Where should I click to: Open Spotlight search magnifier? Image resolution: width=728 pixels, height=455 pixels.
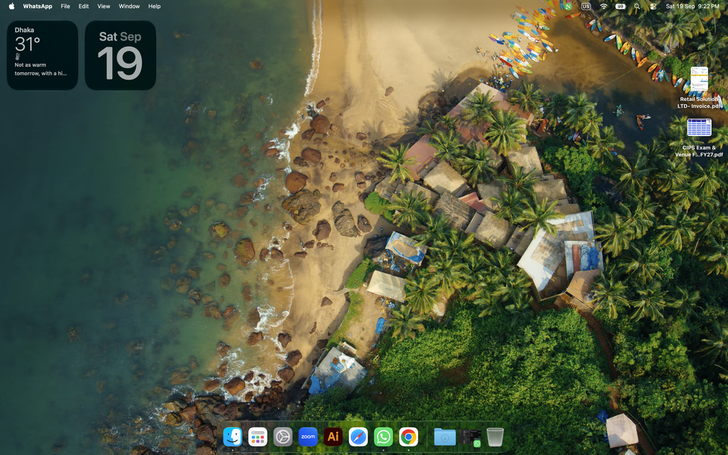[x=637, y=6]
